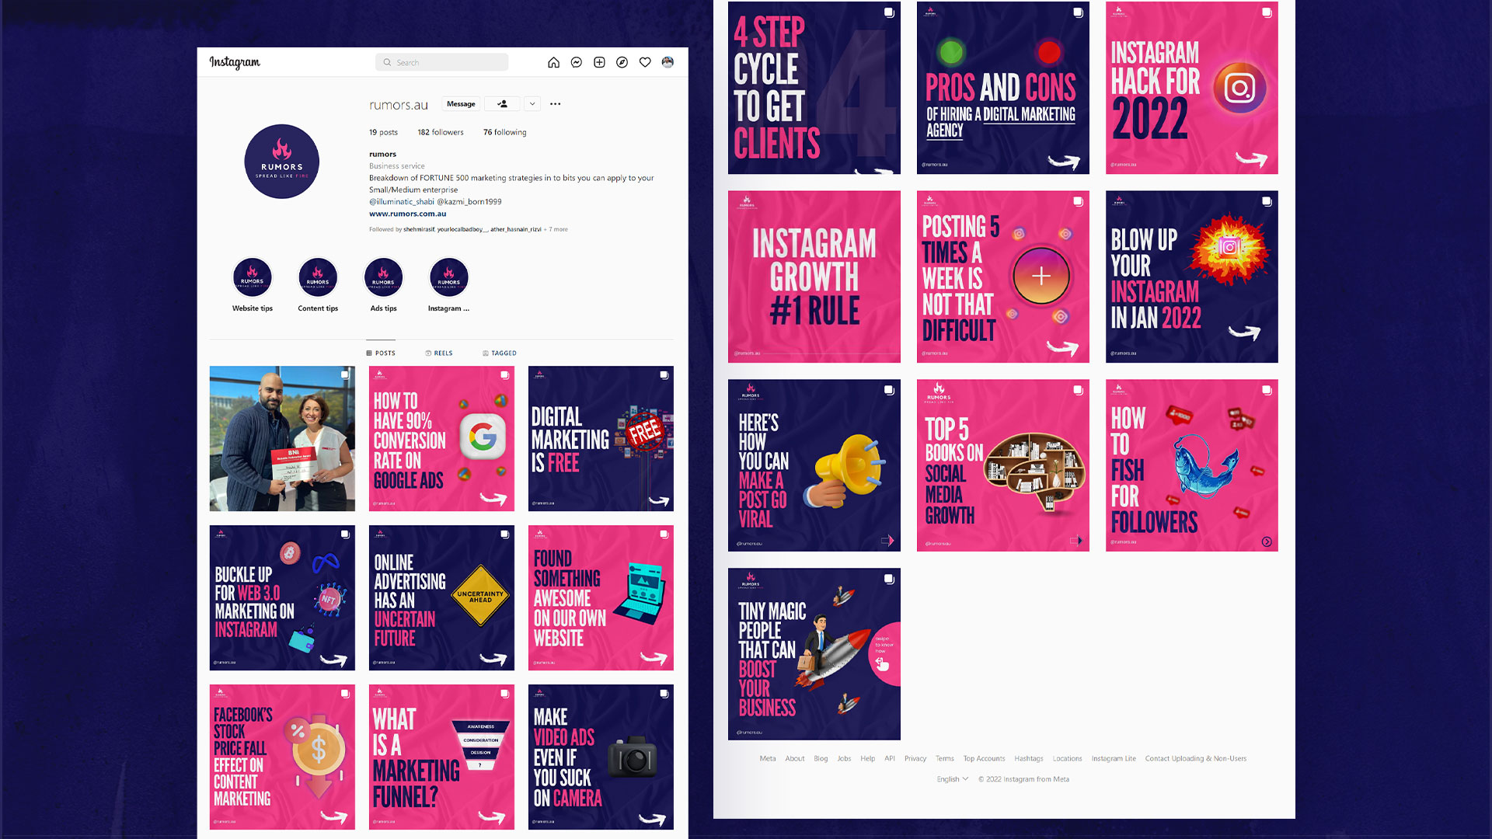Toggle the following status person button
The image size is (1492, 839).
[502, 103]
